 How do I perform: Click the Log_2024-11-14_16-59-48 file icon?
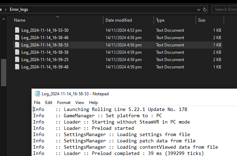tap(17, 67)
